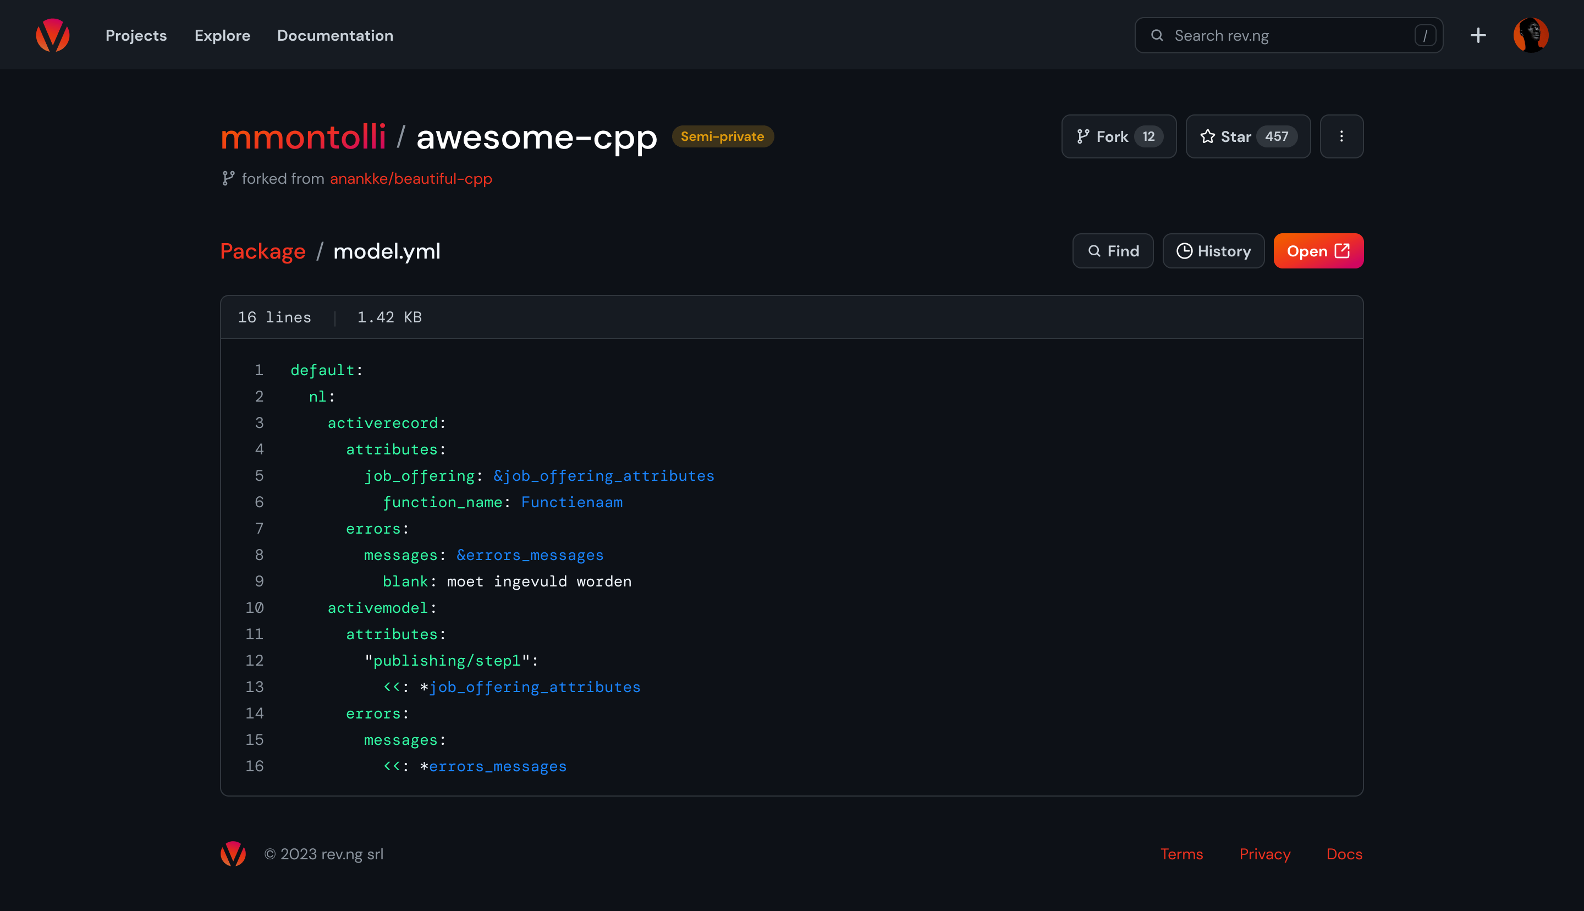The image size is (1584, 911).
Task: Open anankke/beautiful-cpp source repository
Action: tap(411, 179)
